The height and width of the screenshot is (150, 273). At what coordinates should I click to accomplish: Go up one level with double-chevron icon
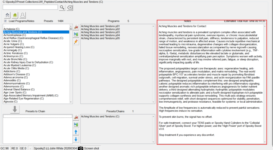click(x=7, y=15)
